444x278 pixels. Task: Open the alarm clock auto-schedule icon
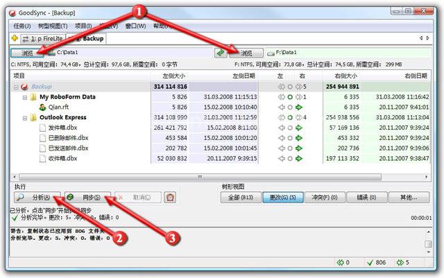[170, 198]
